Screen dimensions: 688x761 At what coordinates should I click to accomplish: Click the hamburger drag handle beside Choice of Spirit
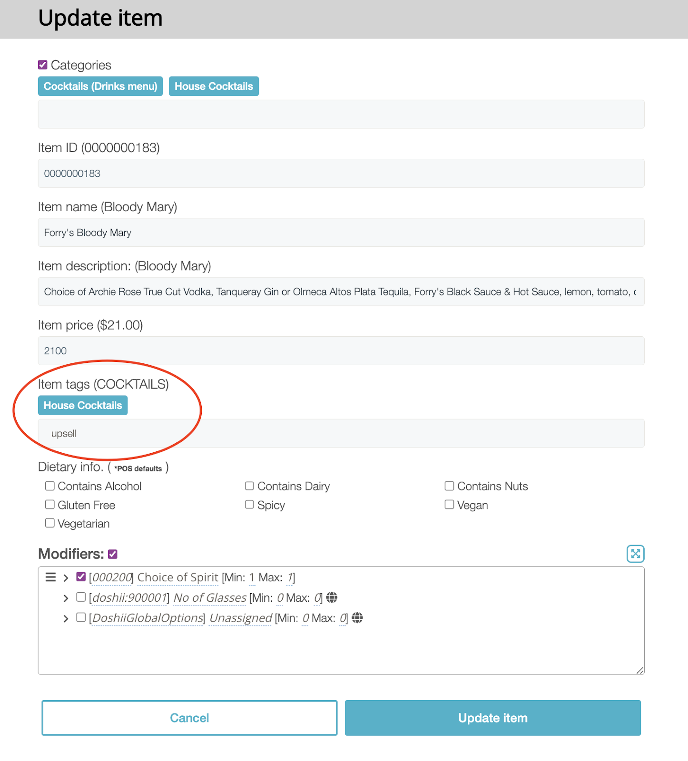(50, 577)
